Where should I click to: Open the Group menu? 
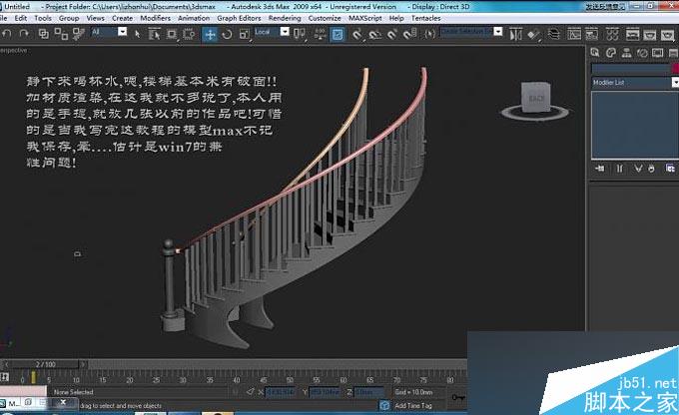point(69,18)
